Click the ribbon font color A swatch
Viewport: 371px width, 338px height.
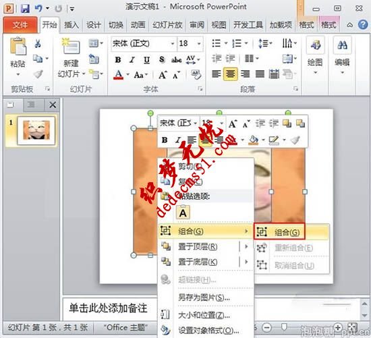point(118,75)
